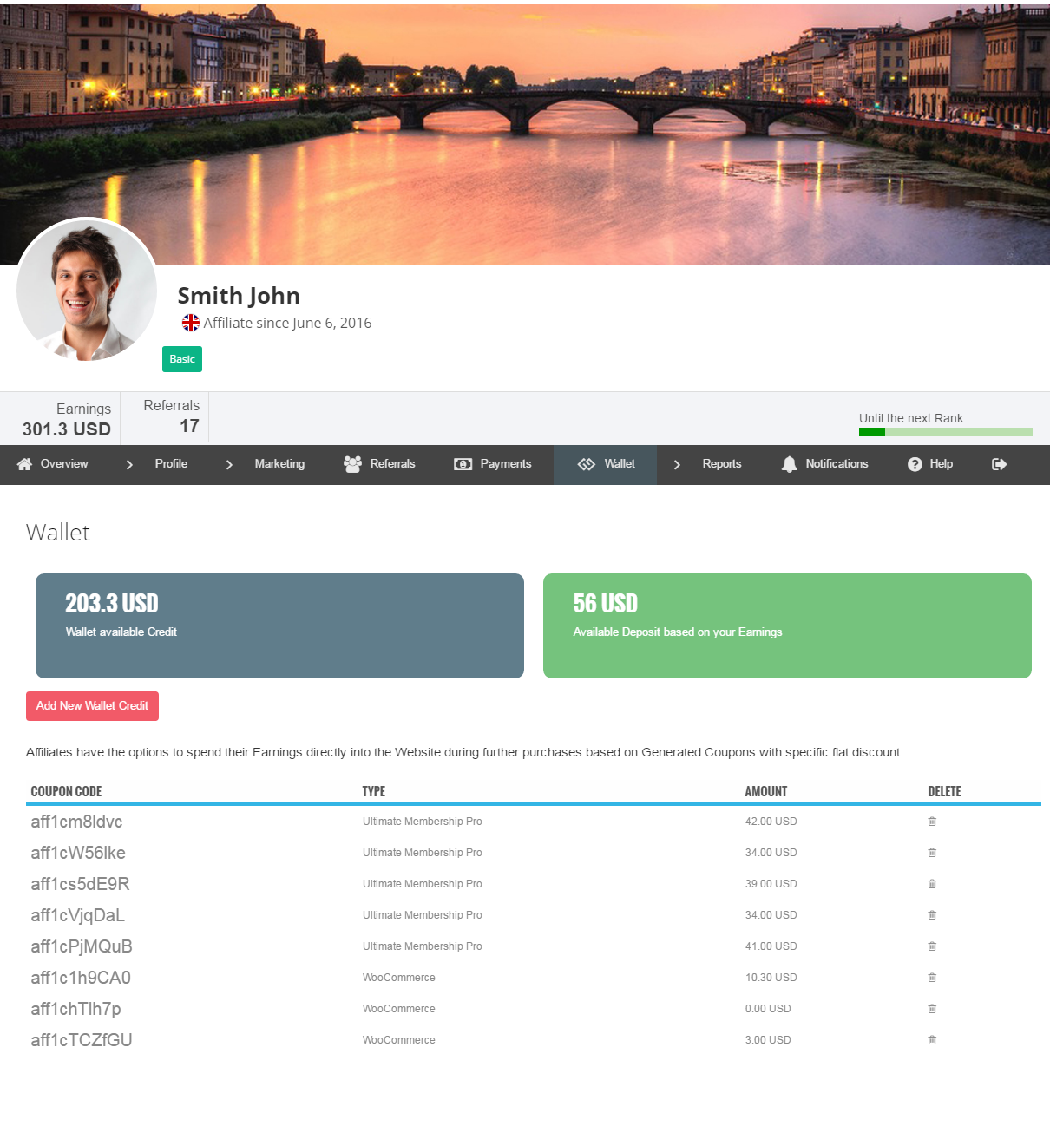
Task: Expand the Profile menu chevron
Action: click(x=129, y=465)
